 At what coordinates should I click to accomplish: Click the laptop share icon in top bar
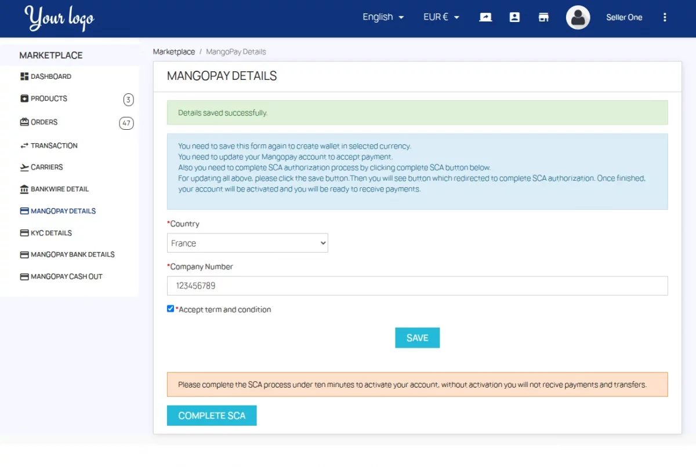click(485, 17)
